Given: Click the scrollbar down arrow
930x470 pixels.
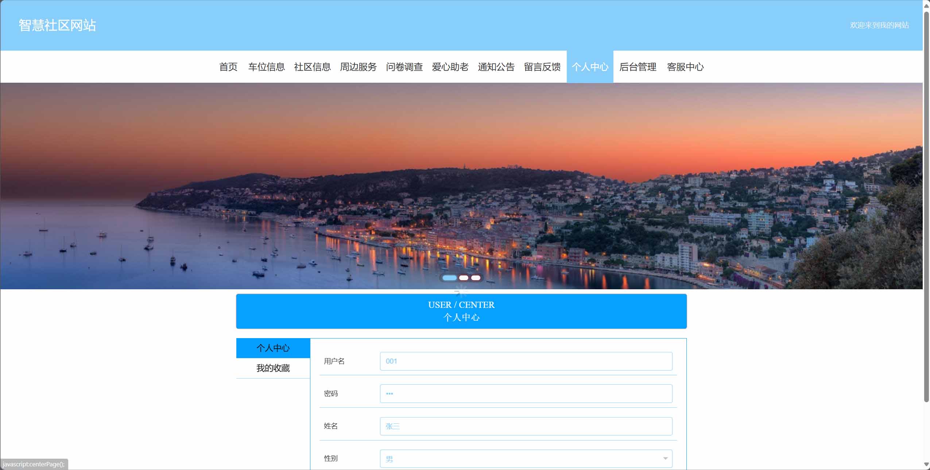Looking at the screenshot, I should 926,465.
